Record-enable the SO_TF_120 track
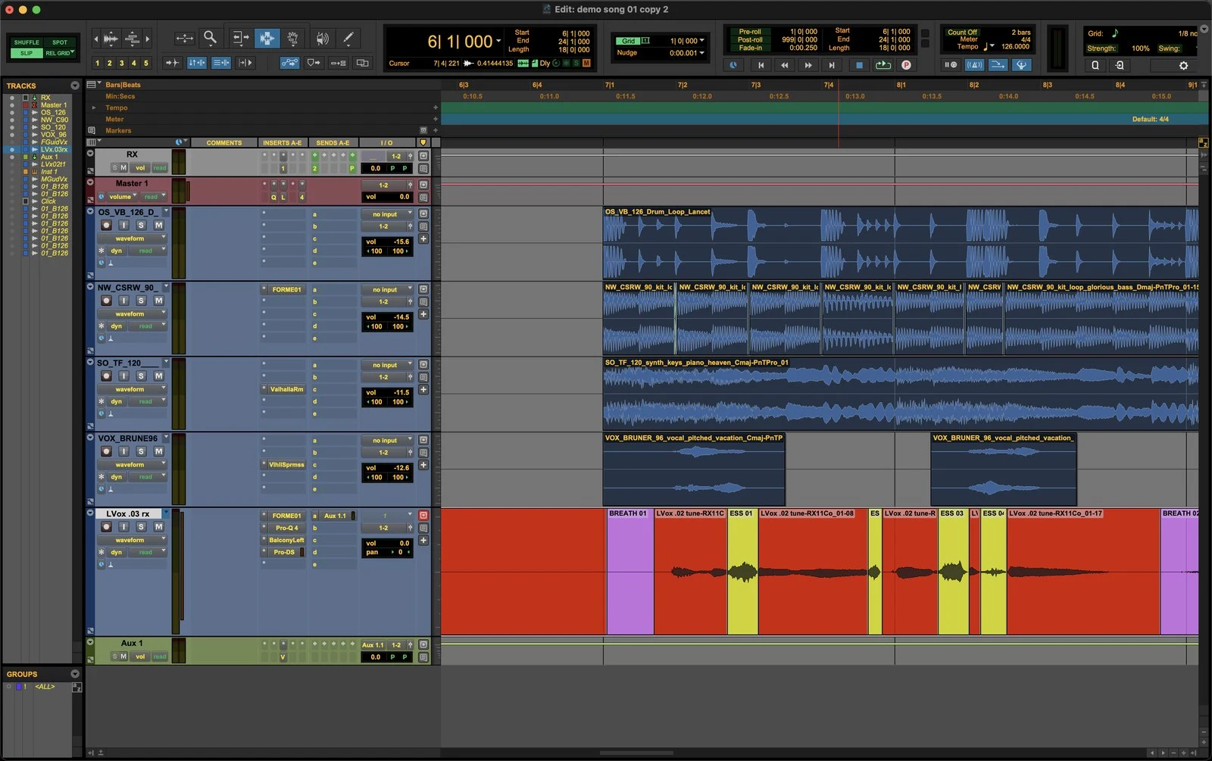1212x761 pixels. pyautogui.click(x=106, y=376)
